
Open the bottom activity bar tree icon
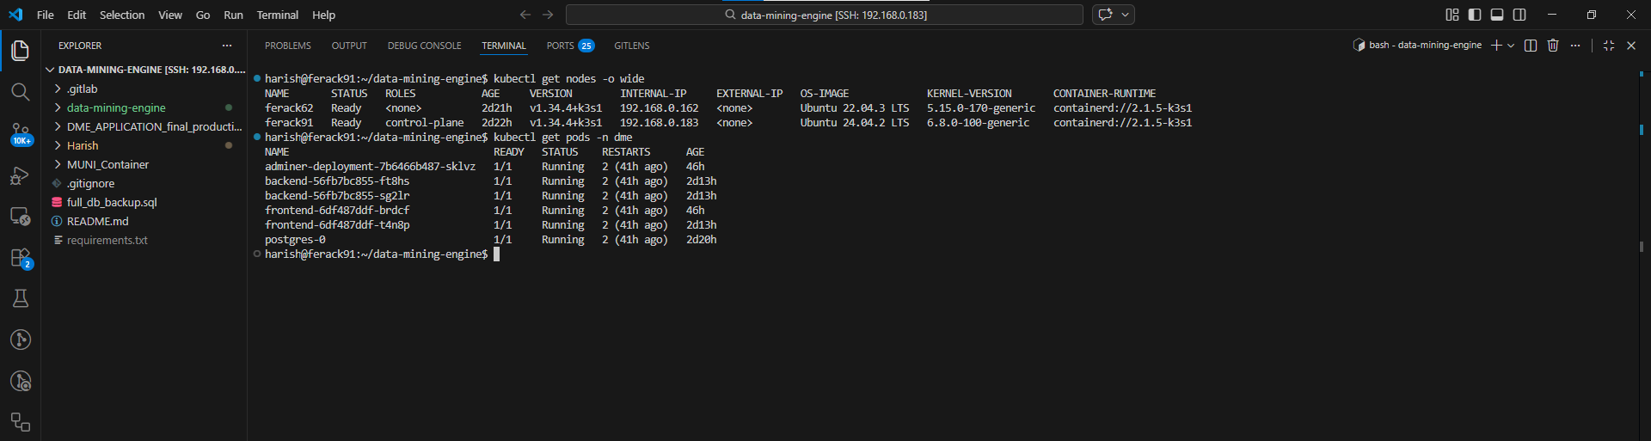[20, 422]
